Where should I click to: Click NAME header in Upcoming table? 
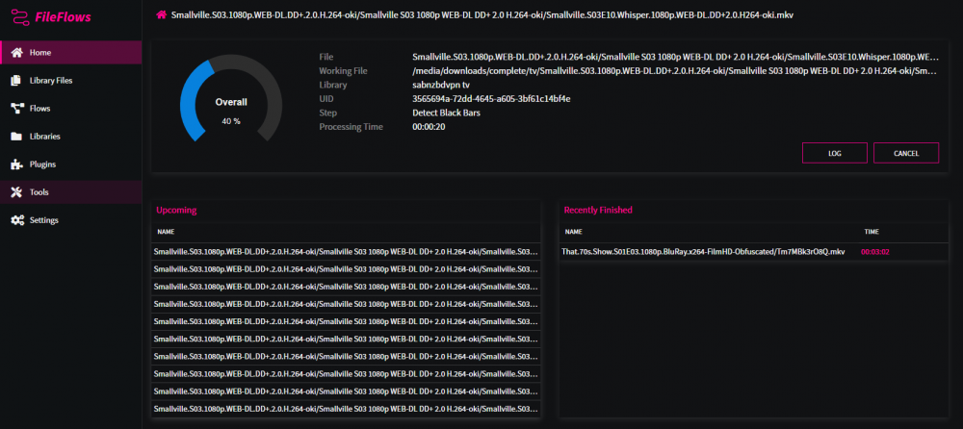point(166,232)
